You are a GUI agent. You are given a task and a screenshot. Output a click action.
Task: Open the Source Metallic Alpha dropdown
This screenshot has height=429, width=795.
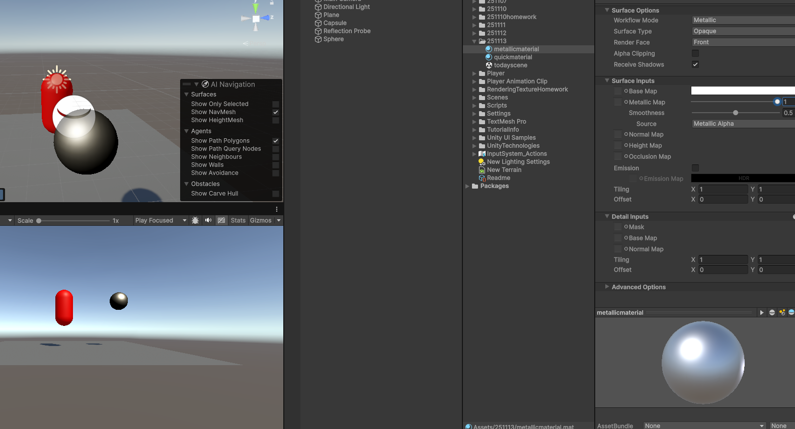click(x=743, y=124)
